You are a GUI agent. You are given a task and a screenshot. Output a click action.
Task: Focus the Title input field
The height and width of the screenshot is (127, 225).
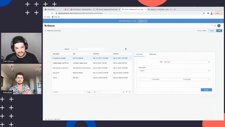(187, 62)
